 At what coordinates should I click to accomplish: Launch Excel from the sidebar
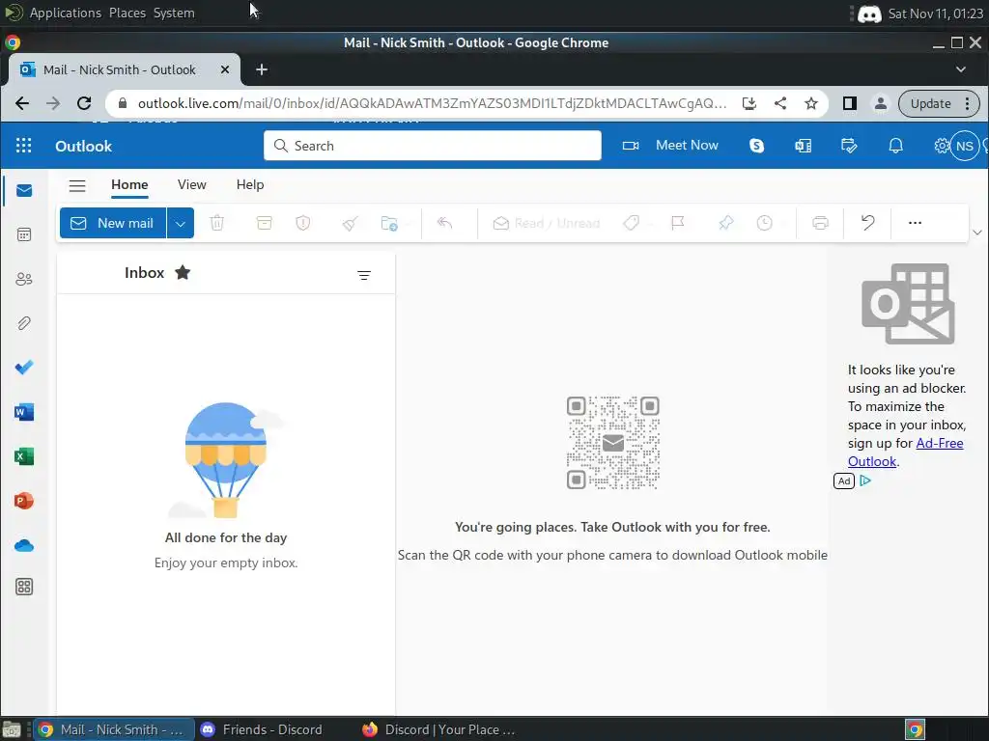[x=24, y=456]
